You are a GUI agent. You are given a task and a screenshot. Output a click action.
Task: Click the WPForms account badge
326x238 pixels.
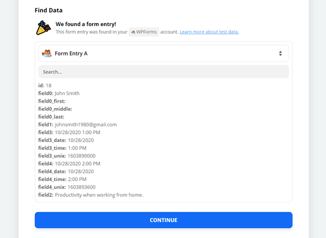pyautogui.click(x=144, y=32)
